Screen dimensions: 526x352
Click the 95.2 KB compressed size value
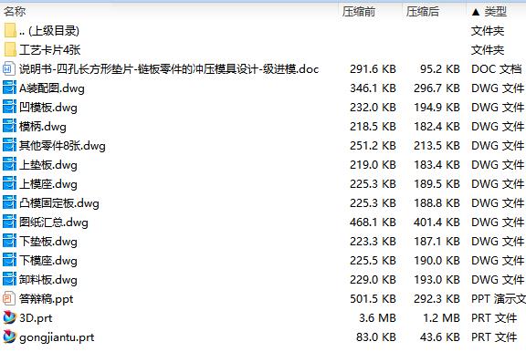(440, 69)
